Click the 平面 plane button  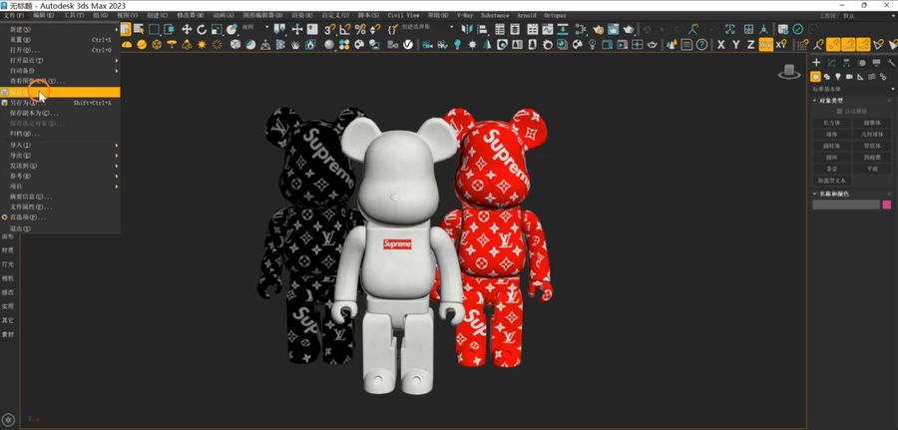pos(872,169)
